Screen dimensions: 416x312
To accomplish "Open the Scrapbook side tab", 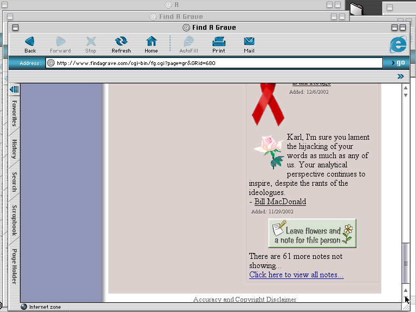I will point(15,220).
